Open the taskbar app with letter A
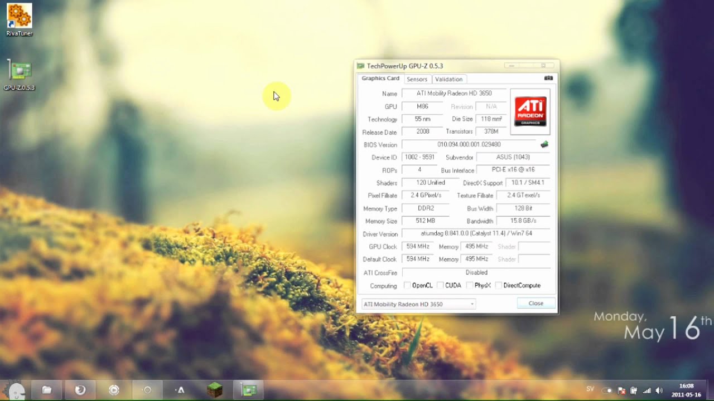Viewport: 714px width, 401px height. [181, 390]
